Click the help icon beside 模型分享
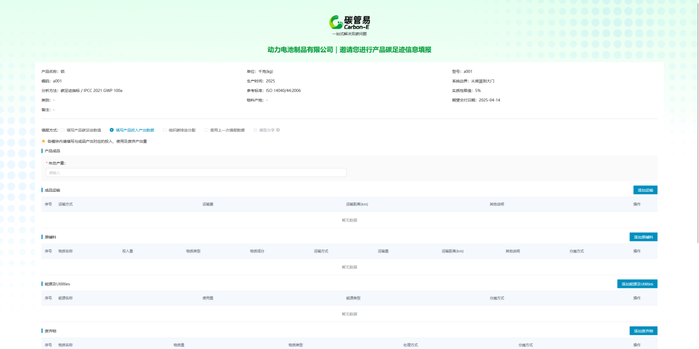Viewport: 699px width, 349px height. tap(278, 130)
